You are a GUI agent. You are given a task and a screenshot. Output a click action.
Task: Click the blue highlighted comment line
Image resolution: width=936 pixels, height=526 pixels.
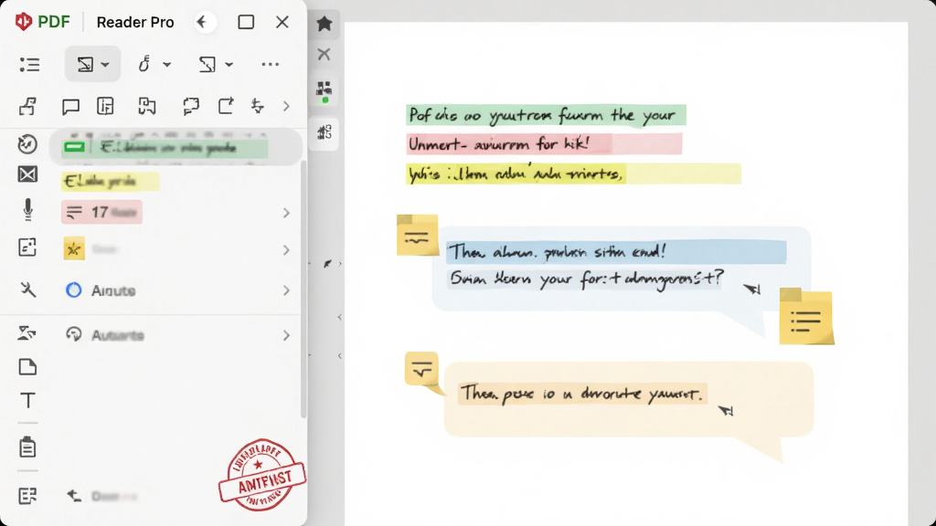[616, 252]
